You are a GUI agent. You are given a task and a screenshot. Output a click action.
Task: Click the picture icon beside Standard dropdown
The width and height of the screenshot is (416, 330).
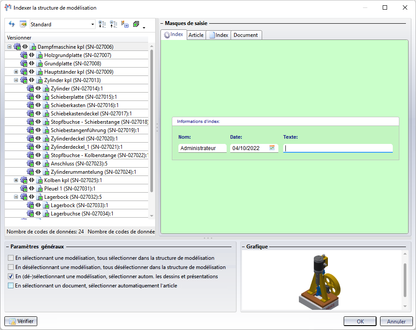click(x=23, y=24)
